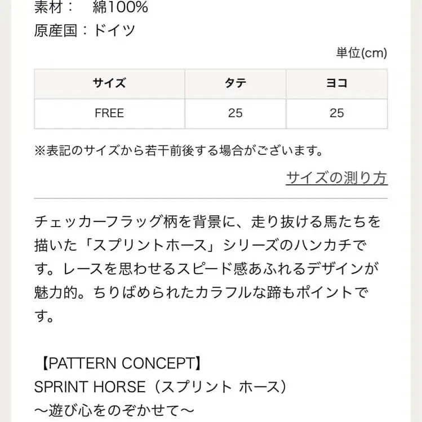Screen dimensions: 422x422
Task: Click the 【PATTERN CONCEPT】 heading
Action: point(118,363)
